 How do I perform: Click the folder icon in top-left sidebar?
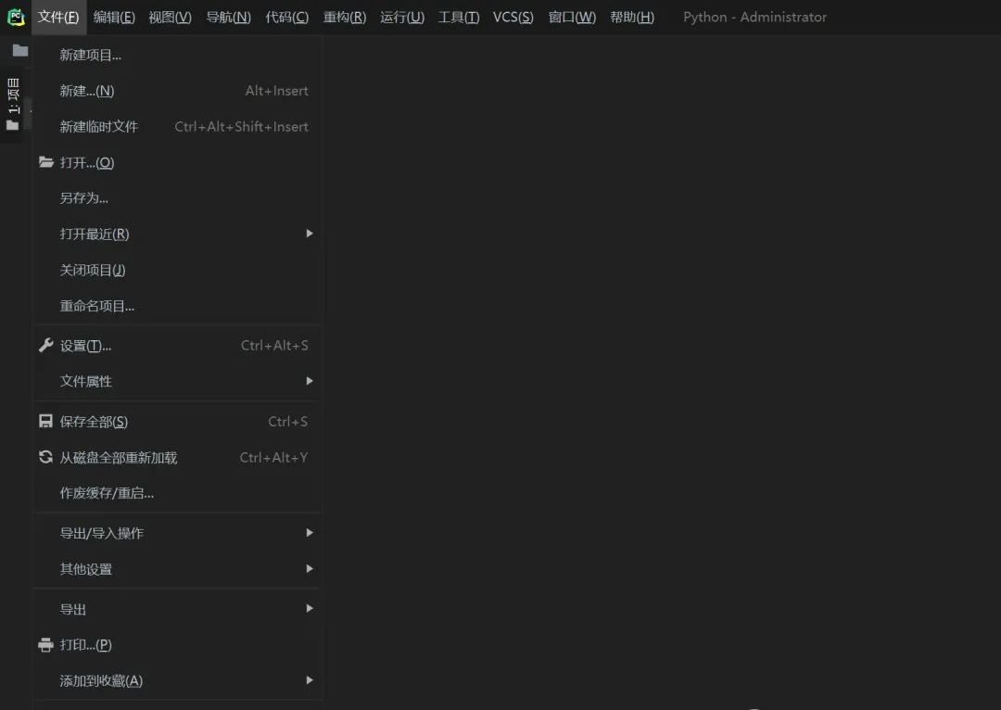[x=20, y=50]
